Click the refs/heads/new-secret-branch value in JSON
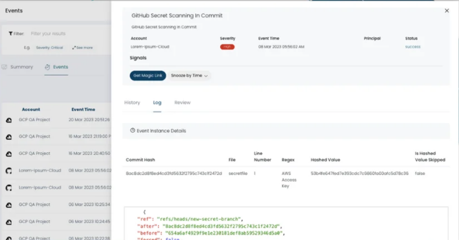459x240 pixels. click(x=199, y=219)
